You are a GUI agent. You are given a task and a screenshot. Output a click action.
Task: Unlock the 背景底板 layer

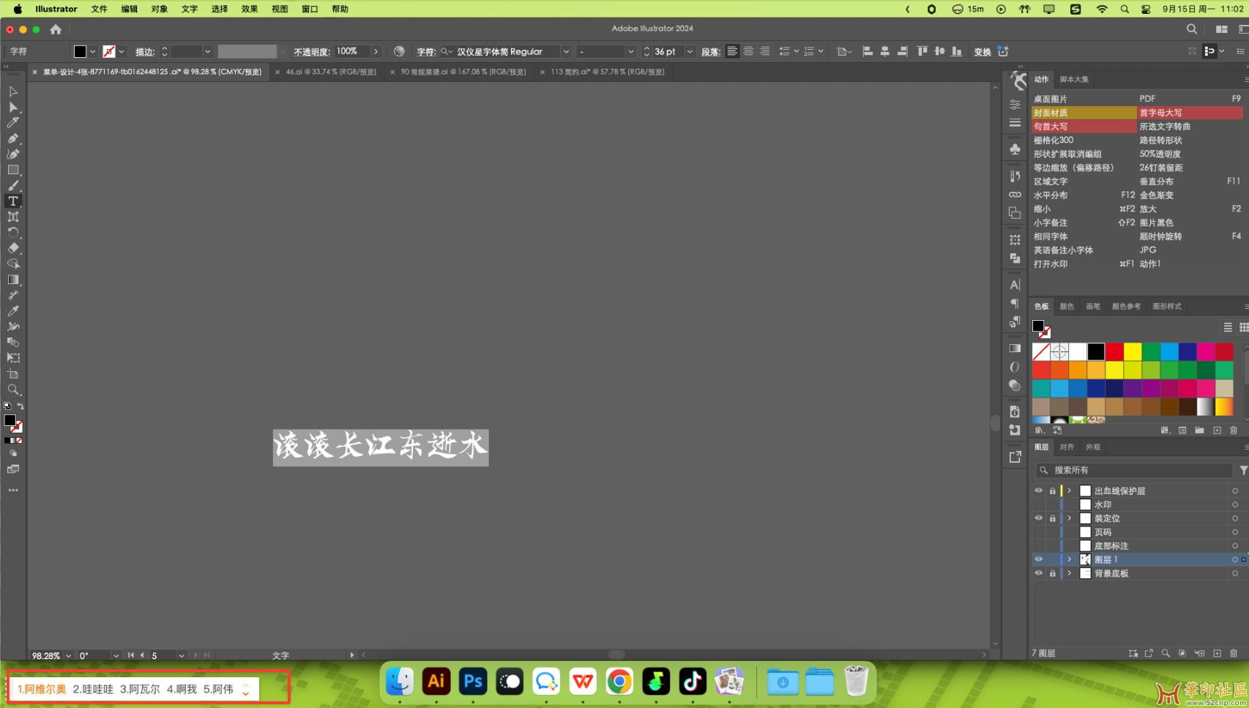[1052, 573]
